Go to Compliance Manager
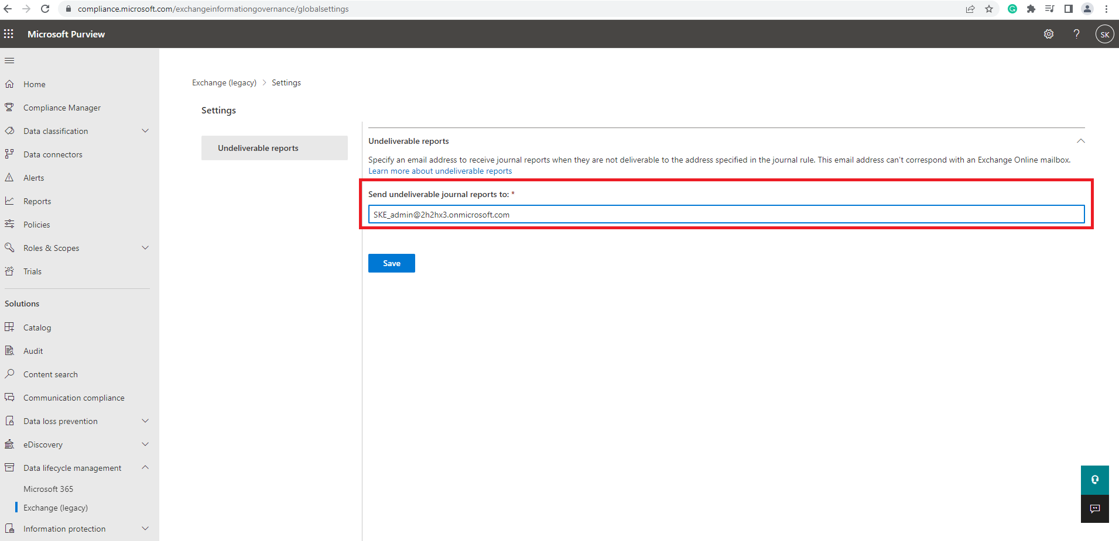 click(x=61, y=108)
